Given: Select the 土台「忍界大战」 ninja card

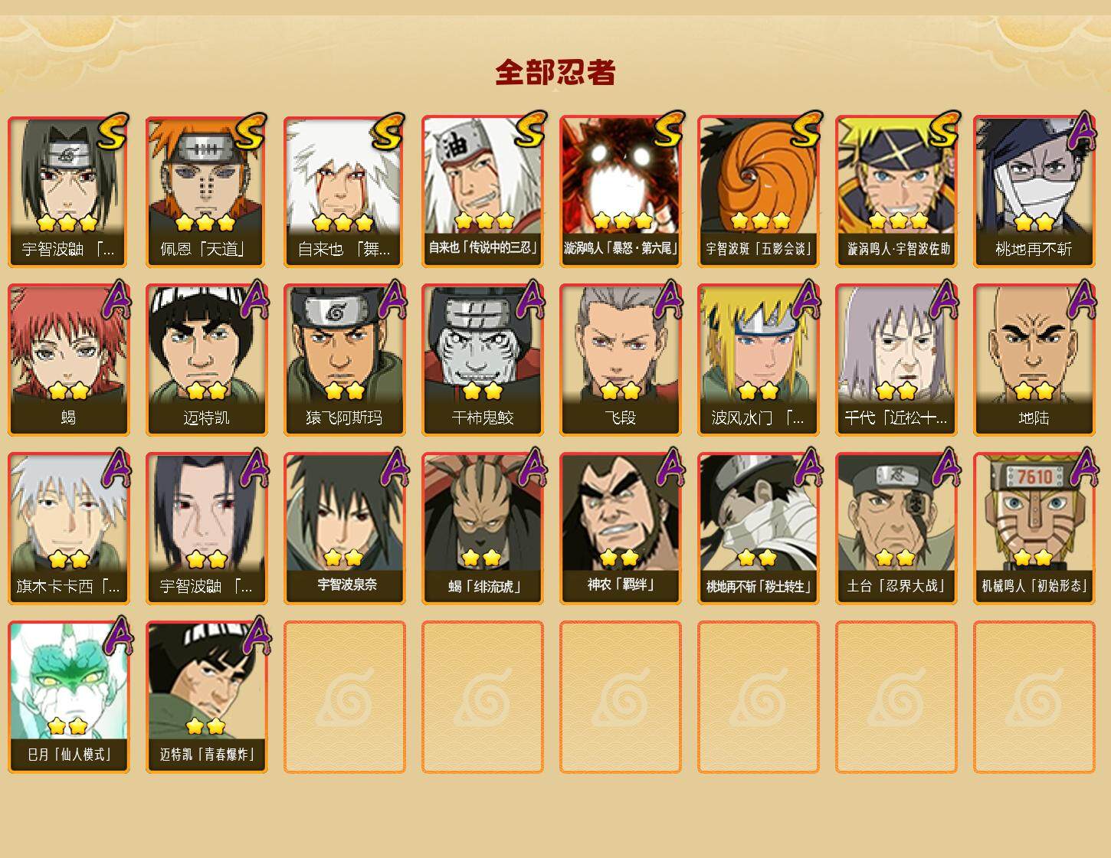Looking at the screenshot, I should [x=896, y=529].
